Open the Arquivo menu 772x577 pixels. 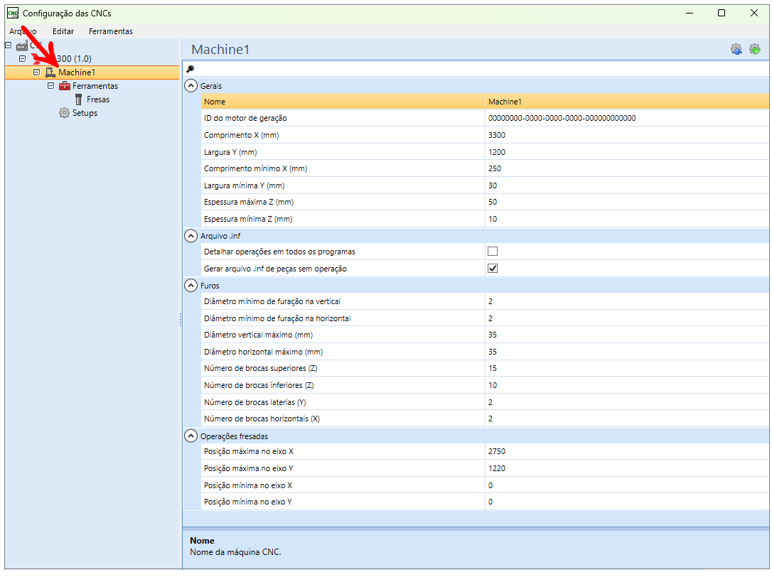tap(23, 31)
